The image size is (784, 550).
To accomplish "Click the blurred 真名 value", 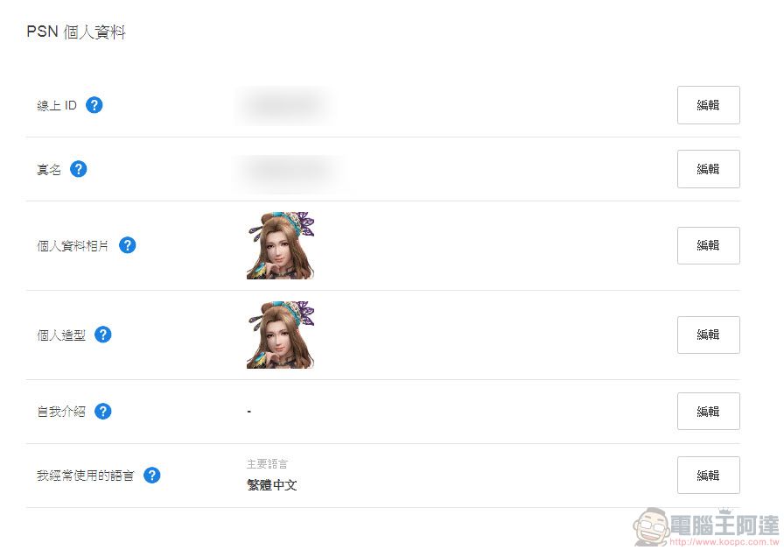I will click(289, 169).
